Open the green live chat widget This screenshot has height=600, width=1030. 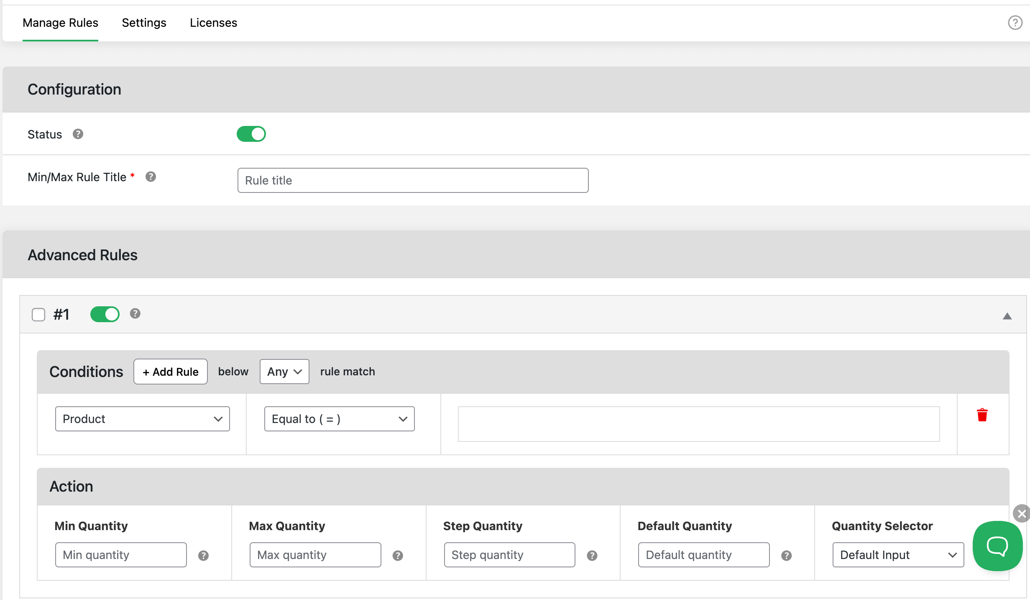click(x=997, y=546)
